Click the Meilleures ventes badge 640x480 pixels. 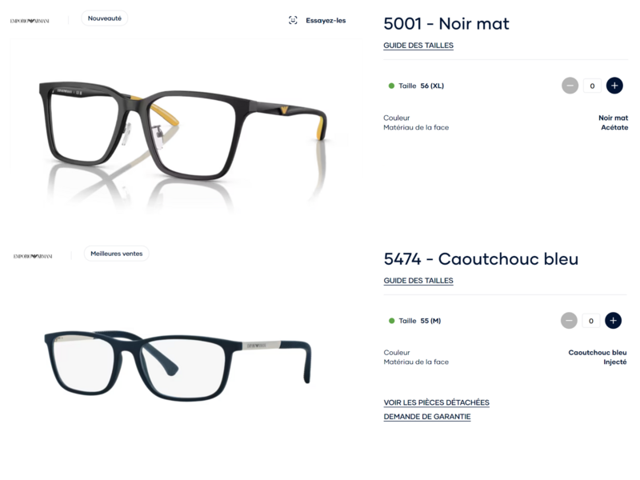tap(116, 254)
